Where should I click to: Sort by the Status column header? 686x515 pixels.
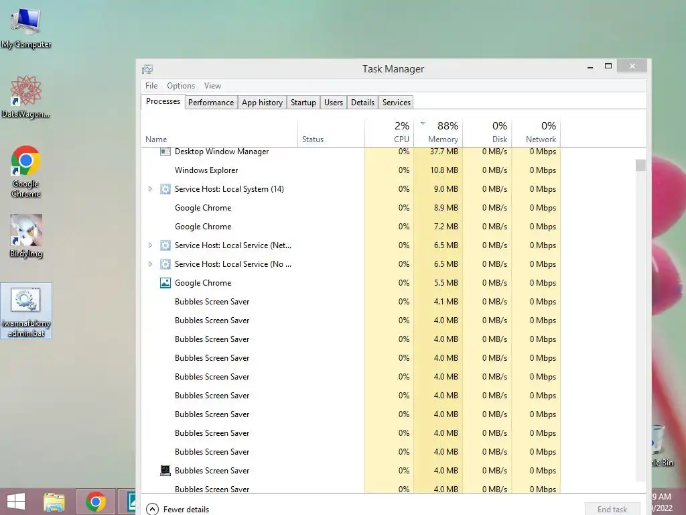click(331, 133)
